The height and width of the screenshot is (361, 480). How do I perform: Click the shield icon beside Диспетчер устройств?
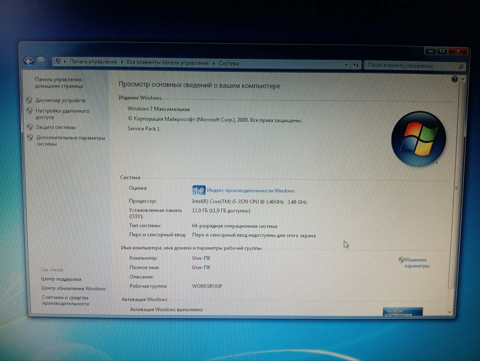point(29,100)
